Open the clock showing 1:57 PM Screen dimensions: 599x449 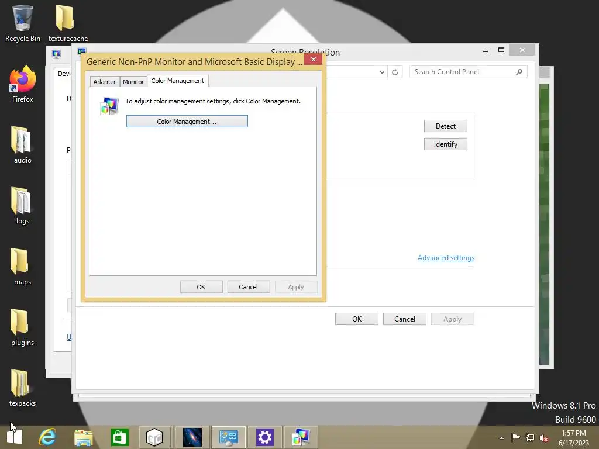[x=573, y=438]
